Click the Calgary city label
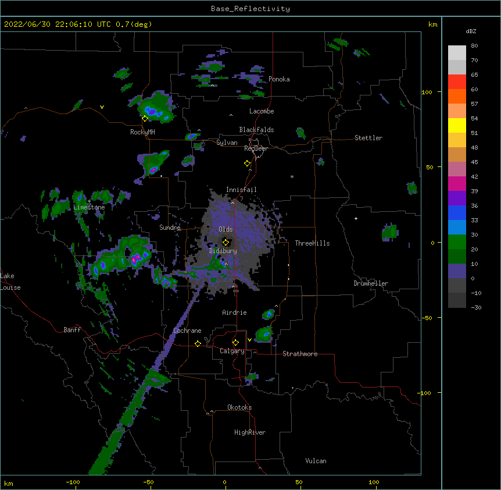The height and width of the screenshot is (490, 501). coord(232,351)
